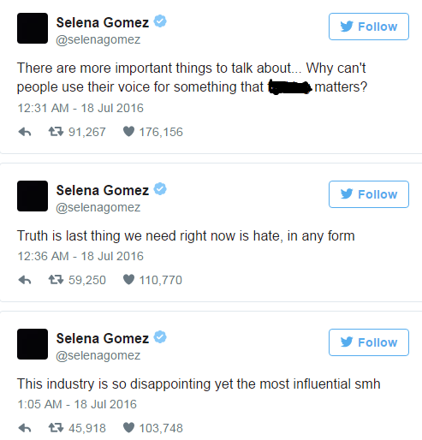Image resolution: width=422 pixels, height=440 pixels.
Task: Like the tweet with 103,748 likes
Action: click(x=128, y=428)
